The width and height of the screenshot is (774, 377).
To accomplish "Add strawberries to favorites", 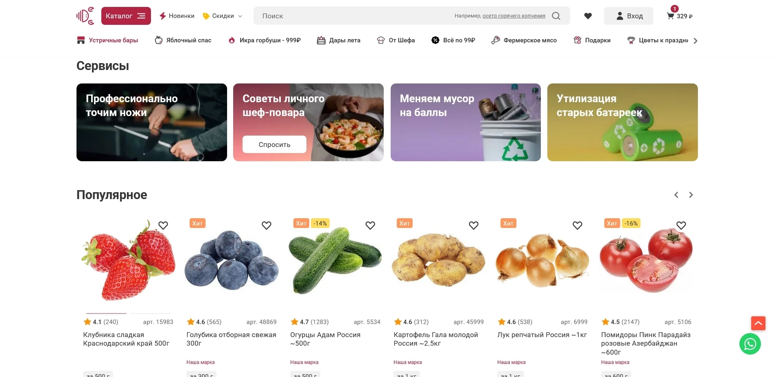I will pyautogui.click(x=163, y=225).
